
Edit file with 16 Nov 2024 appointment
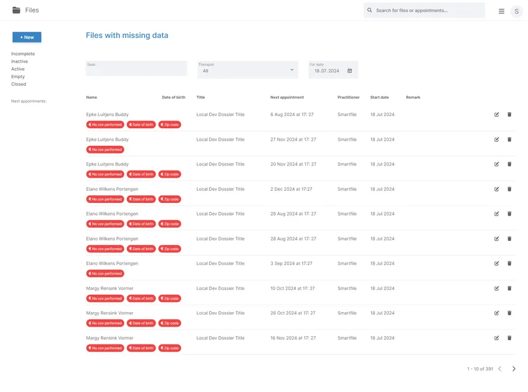coord(497,338)
